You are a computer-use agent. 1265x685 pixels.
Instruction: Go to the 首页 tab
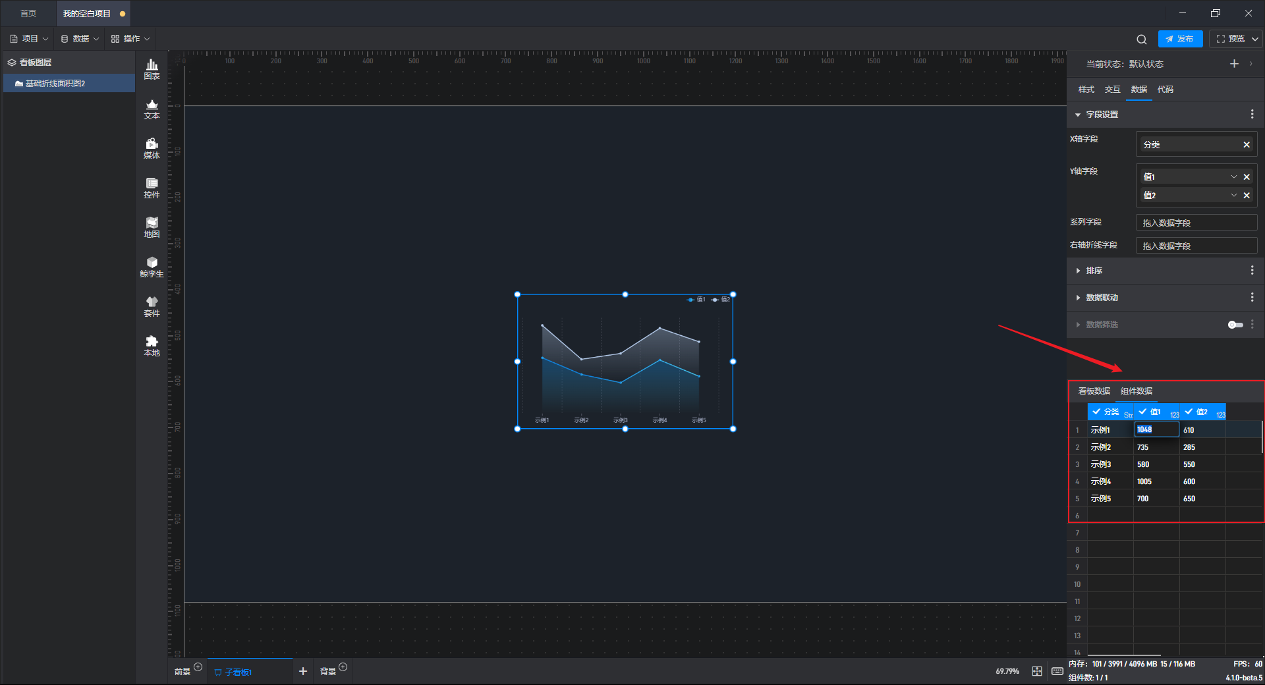coord(28,13)
